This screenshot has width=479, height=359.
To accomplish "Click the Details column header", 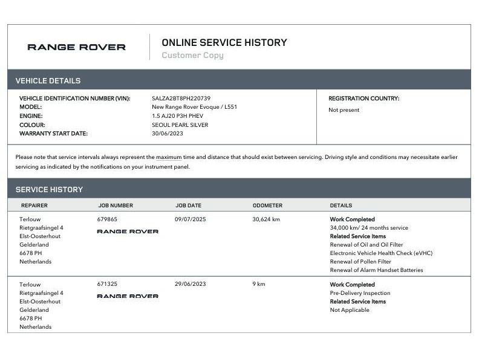I will click(341, 205).
